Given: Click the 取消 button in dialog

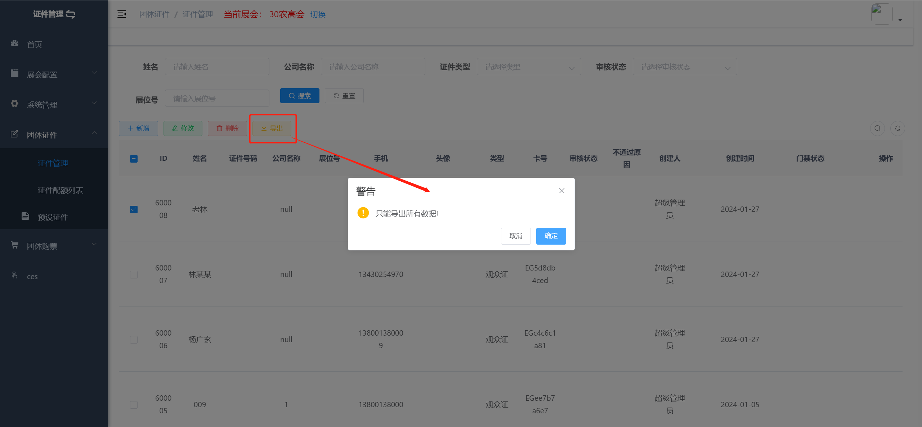Looking at the screenshot, I should [515, 236].
